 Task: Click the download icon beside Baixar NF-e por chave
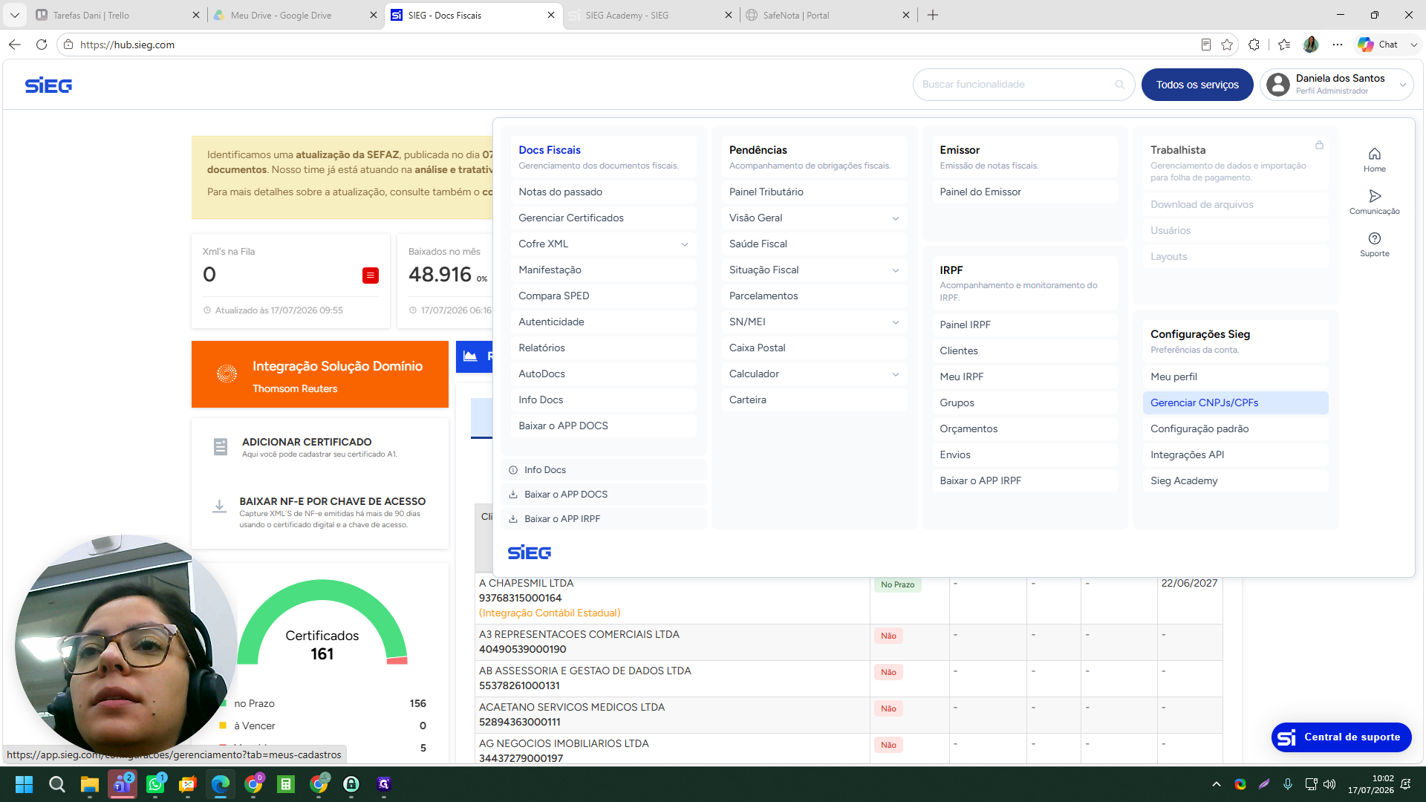(219, 506)
